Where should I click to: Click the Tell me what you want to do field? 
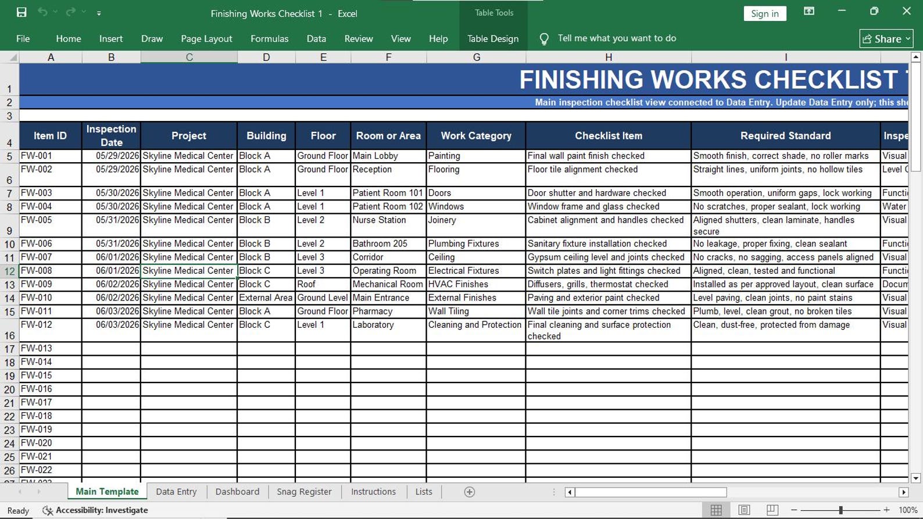point(617,38)
